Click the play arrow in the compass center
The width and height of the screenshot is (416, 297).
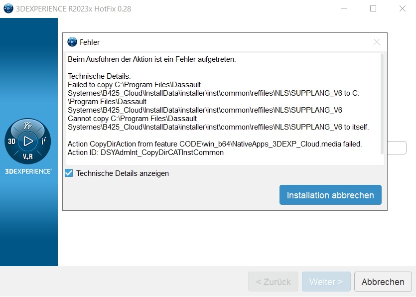click(28, 142)
